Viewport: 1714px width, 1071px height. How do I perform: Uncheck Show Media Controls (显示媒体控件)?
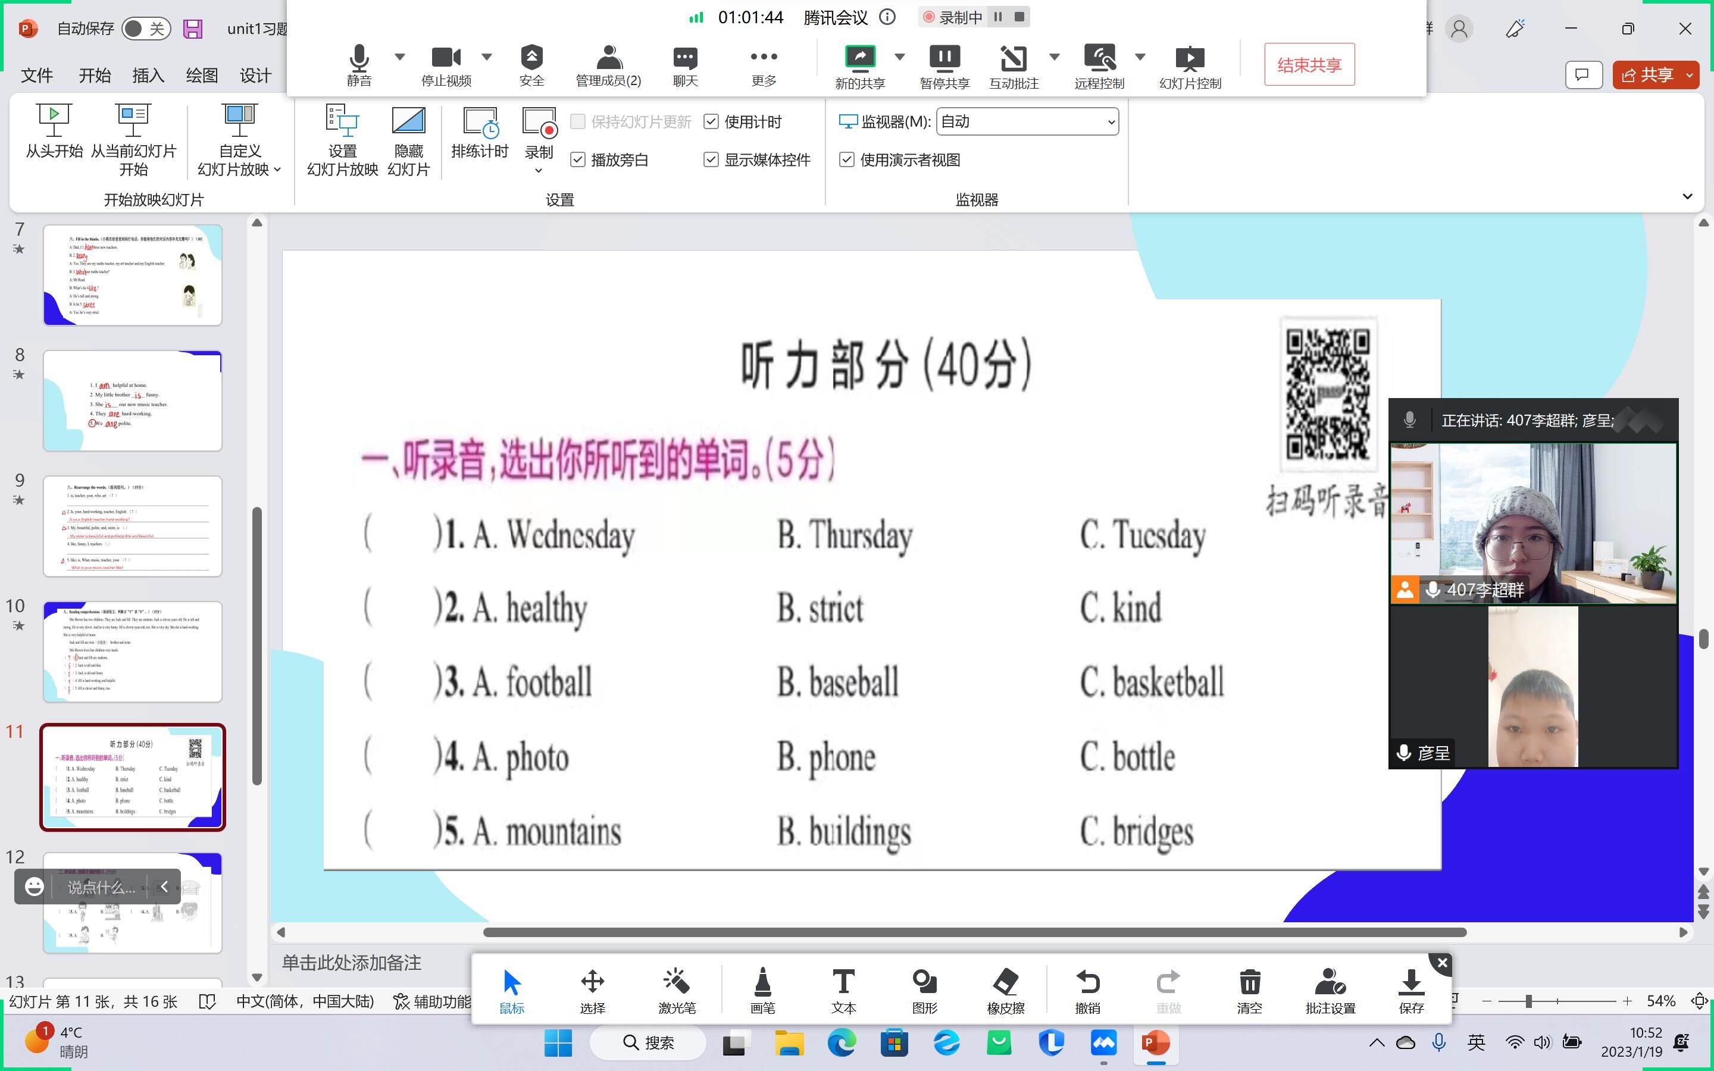(x=711, y=159)
